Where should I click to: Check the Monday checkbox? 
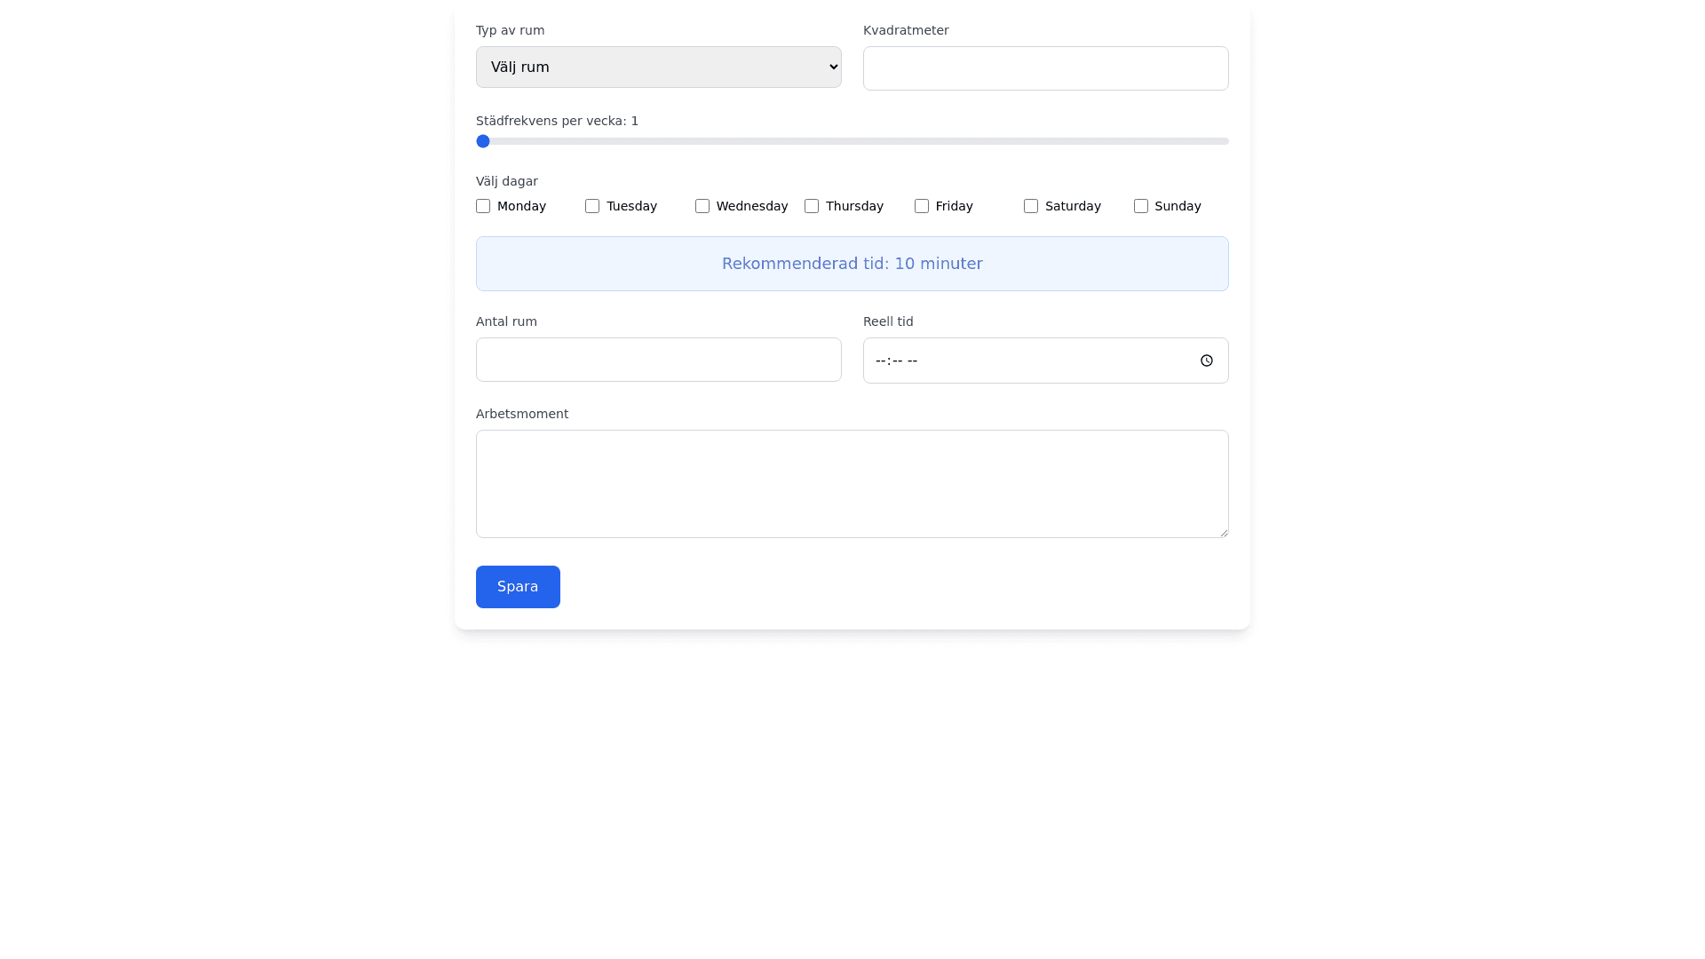tap(483, 206)
